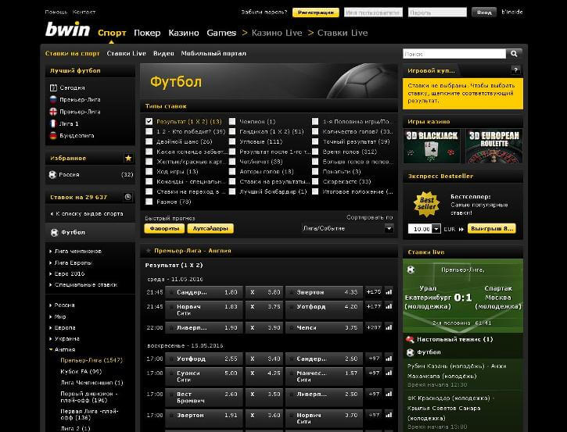Uncheck the Результат (1 X 2) checkbox
The width and height of the screenshot is (567, 432).
[149, 121]
